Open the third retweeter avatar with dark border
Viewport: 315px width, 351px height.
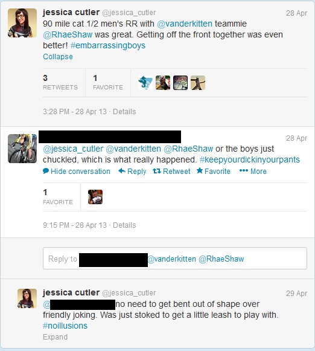tap(180, 83)
